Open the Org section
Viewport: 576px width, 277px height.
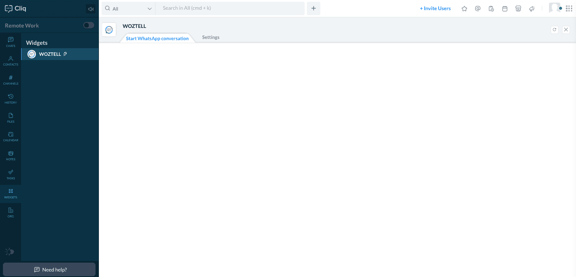(11, 213)
